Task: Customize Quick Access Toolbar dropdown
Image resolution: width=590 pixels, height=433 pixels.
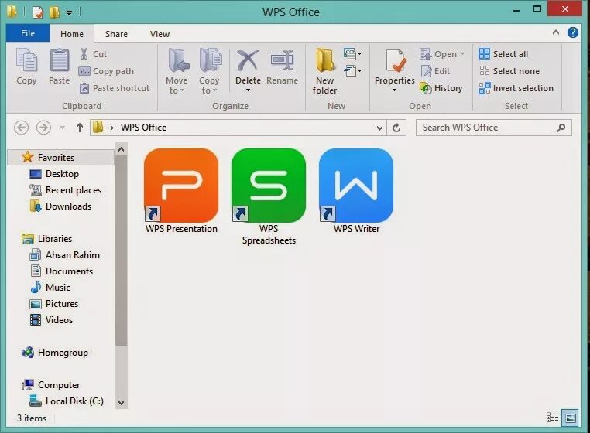Action: point(69,13)
